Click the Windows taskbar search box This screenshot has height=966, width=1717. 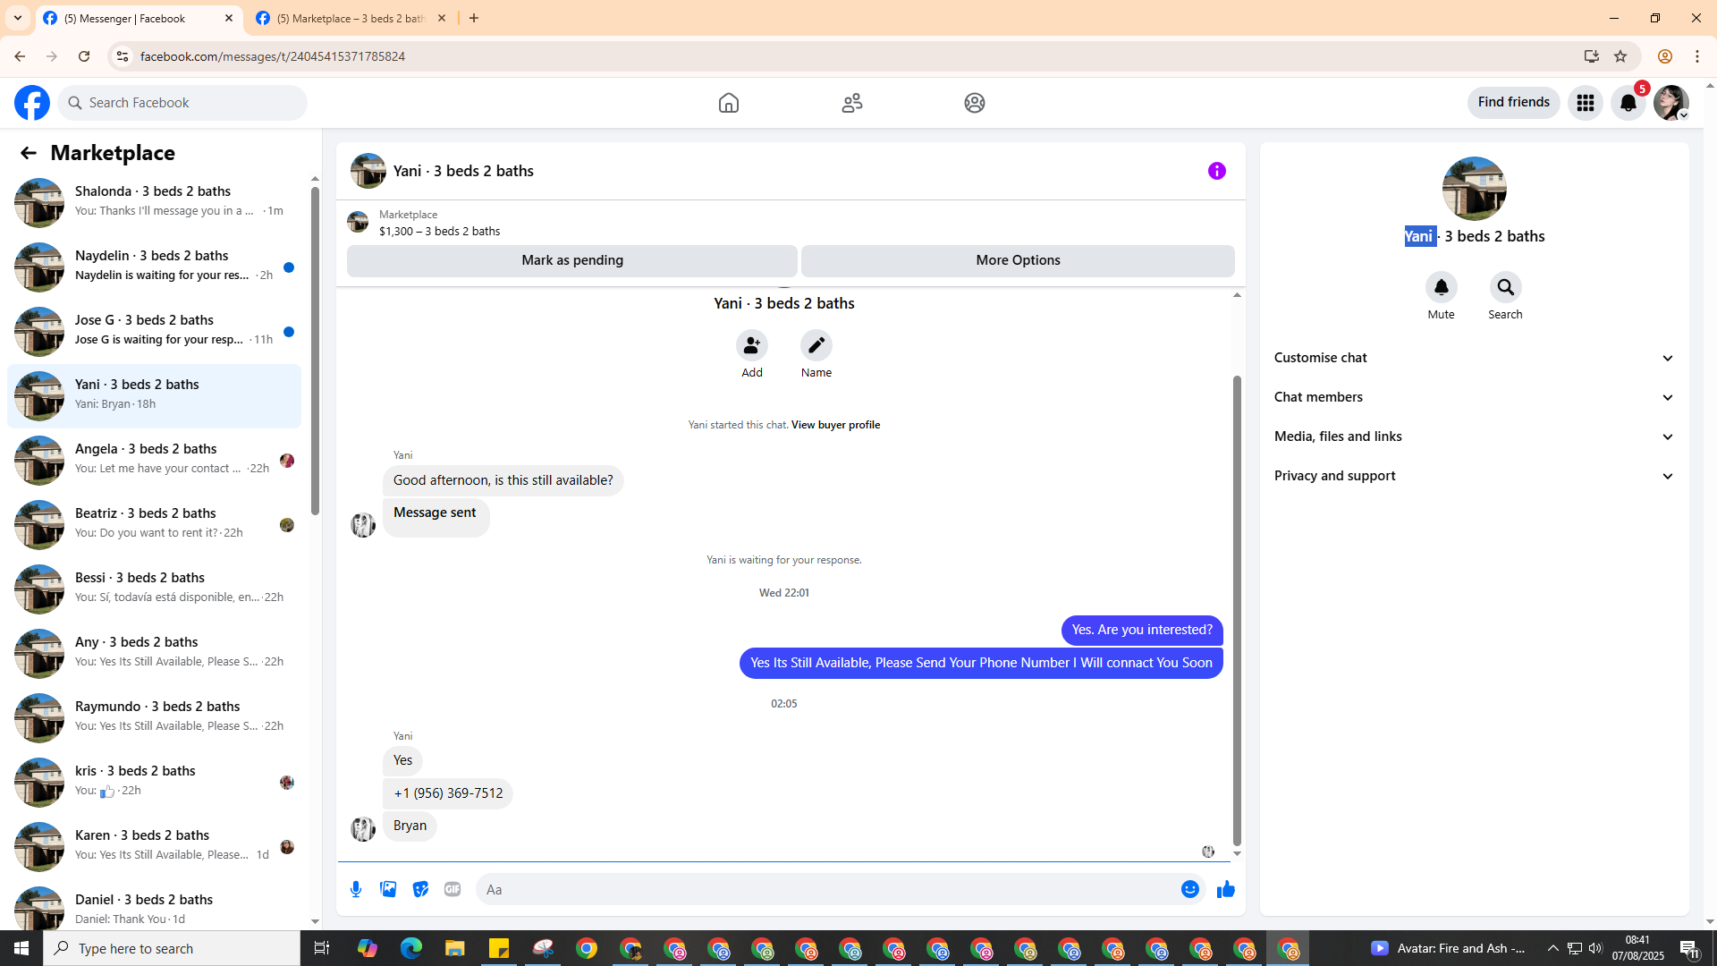pos(172,948)
